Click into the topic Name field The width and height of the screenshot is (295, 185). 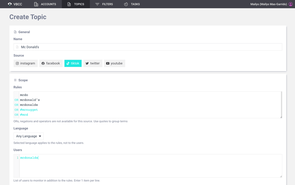pos(148,47)
